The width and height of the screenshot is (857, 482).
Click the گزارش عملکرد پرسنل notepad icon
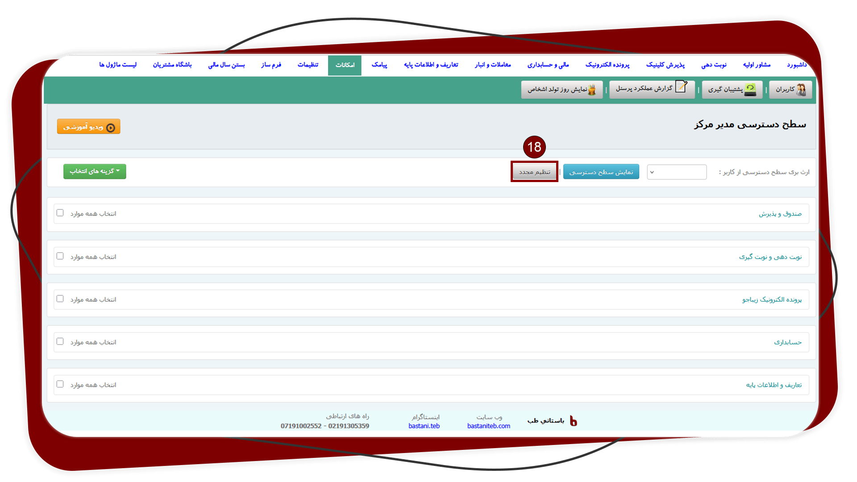click(681, 87)
